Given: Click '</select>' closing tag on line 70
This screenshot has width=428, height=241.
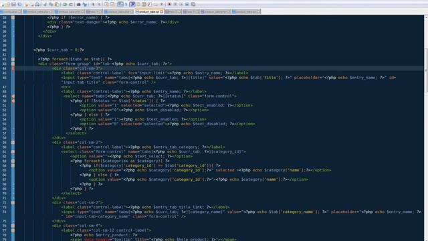Looking at the screenshot, I should (x=72, y=193).
